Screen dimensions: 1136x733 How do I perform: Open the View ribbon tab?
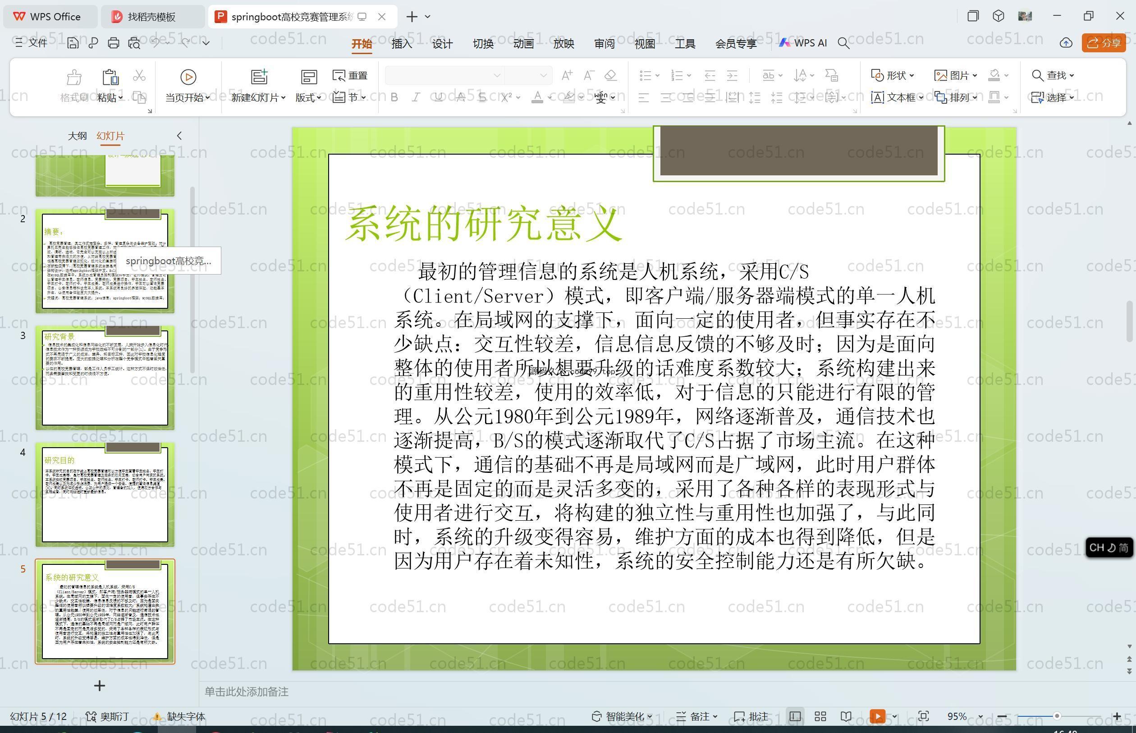(645, 44)
